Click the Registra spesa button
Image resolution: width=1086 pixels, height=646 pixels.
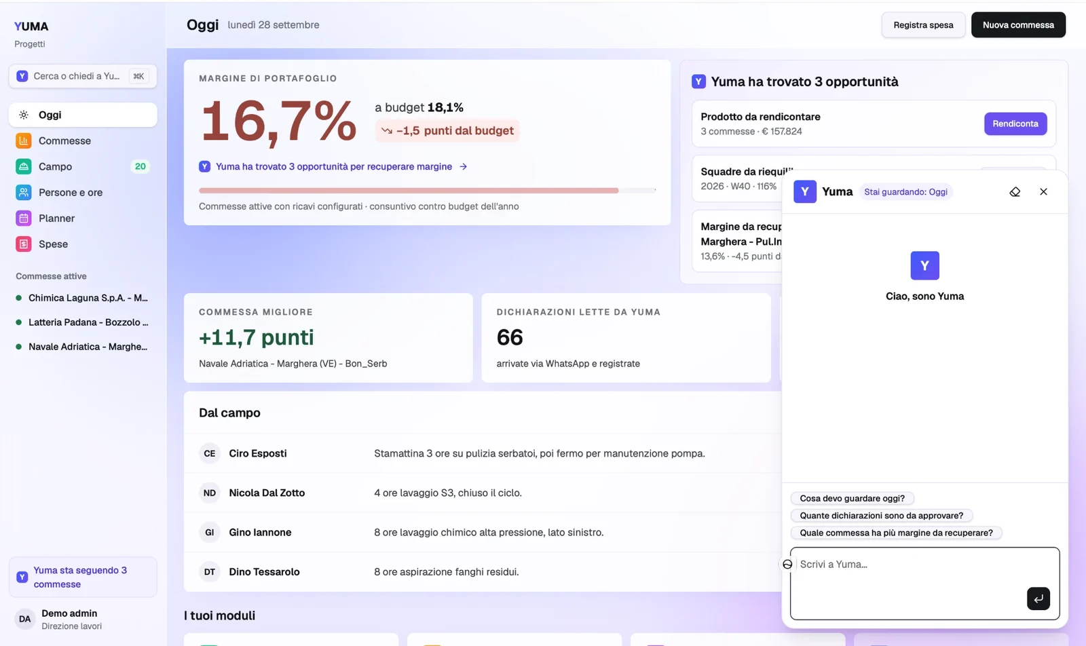pos(923,25)
